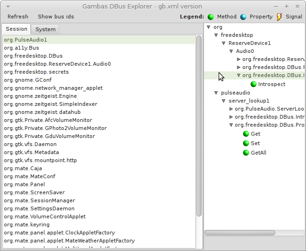Viewport: 306px width, 251px height.
Task: Collapse the org root tree node
Action: (x=208, y=27)
